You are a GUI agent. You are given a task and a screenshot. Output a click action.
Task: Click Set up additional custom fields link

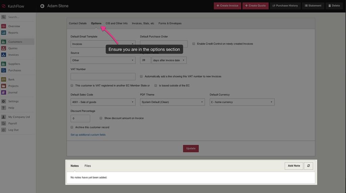pyautogui.click(x=88, y=135)
